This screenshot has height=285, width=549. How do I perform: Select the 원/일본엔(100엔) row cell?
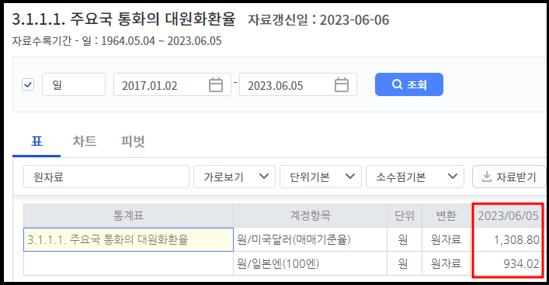(x=310, y=263)
